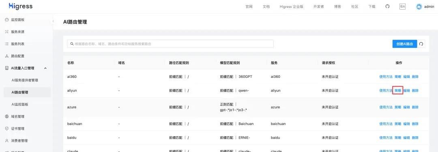Click the Higress logo
This screenshot has width=438, height=152.
coord(21,6)
